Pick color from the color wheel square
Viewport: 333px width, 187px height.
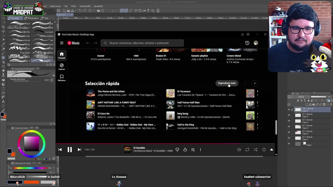pyautogui.click(x=31, y=143)
